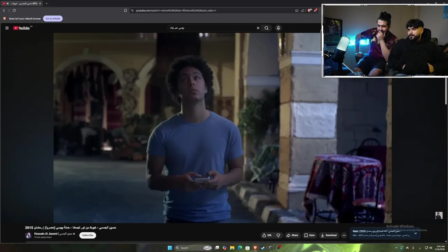The image size is (448, 252).
Task: Set Brave as default browser
Action: point(53,19)
